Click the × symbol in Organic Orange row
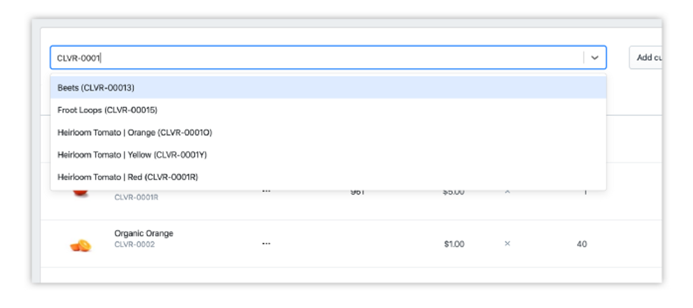This screenshot has height=308, width=693. tap(507, 244)
